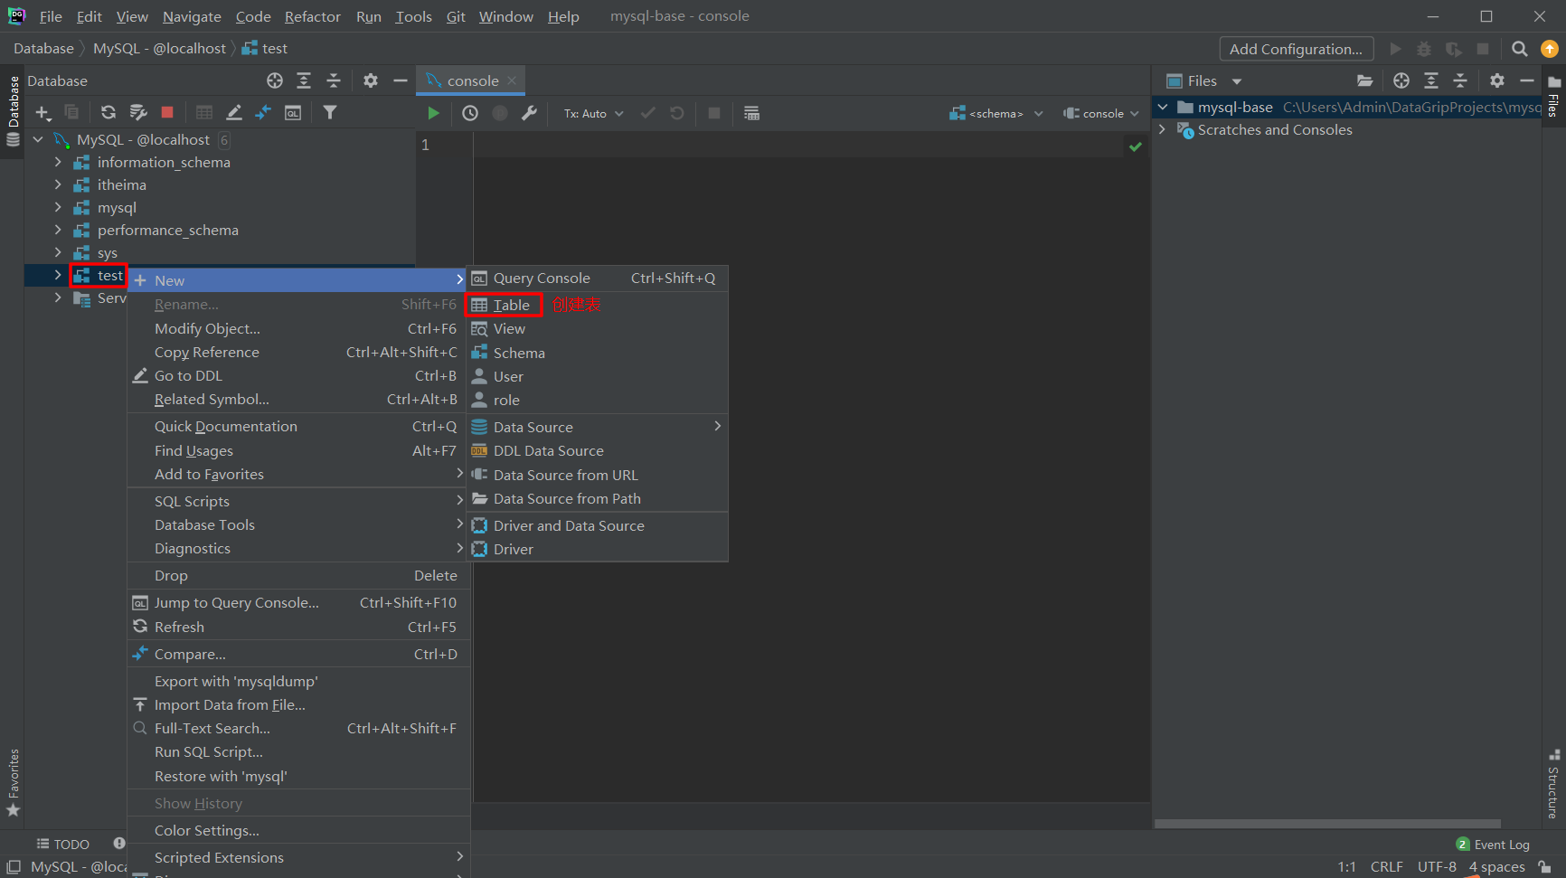Open console settings wrench icon
Screen dimensions: 1566x878
530,113
